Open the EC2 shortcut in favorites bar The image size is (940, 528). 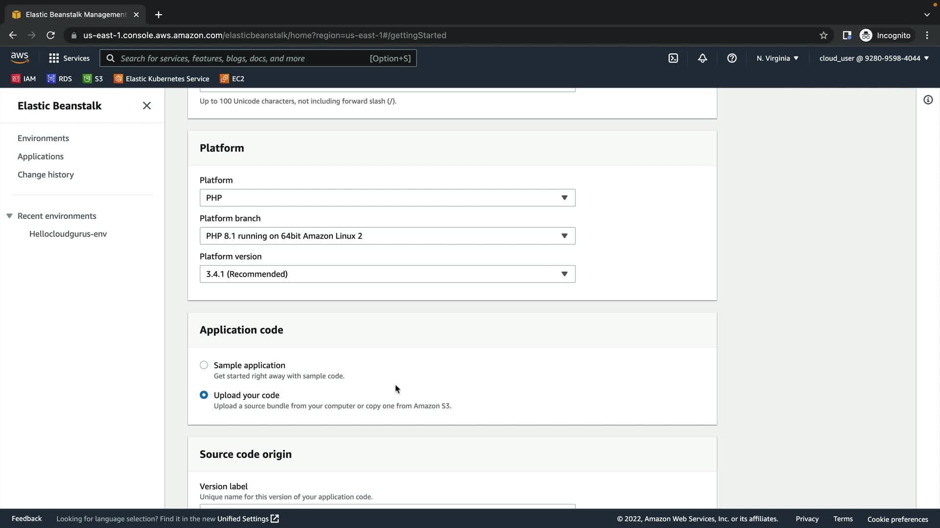(x=232, y=79)
